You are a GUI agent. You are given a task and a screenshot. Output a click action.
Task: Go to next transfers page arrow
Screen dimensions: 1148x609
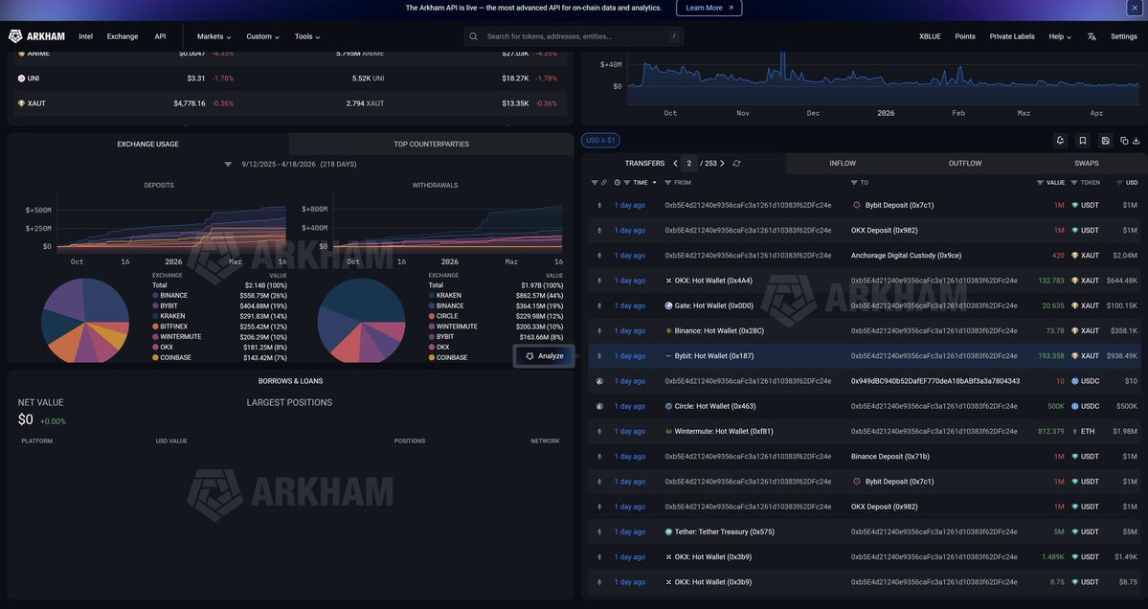pyautogui.click(x=723, y=163)
